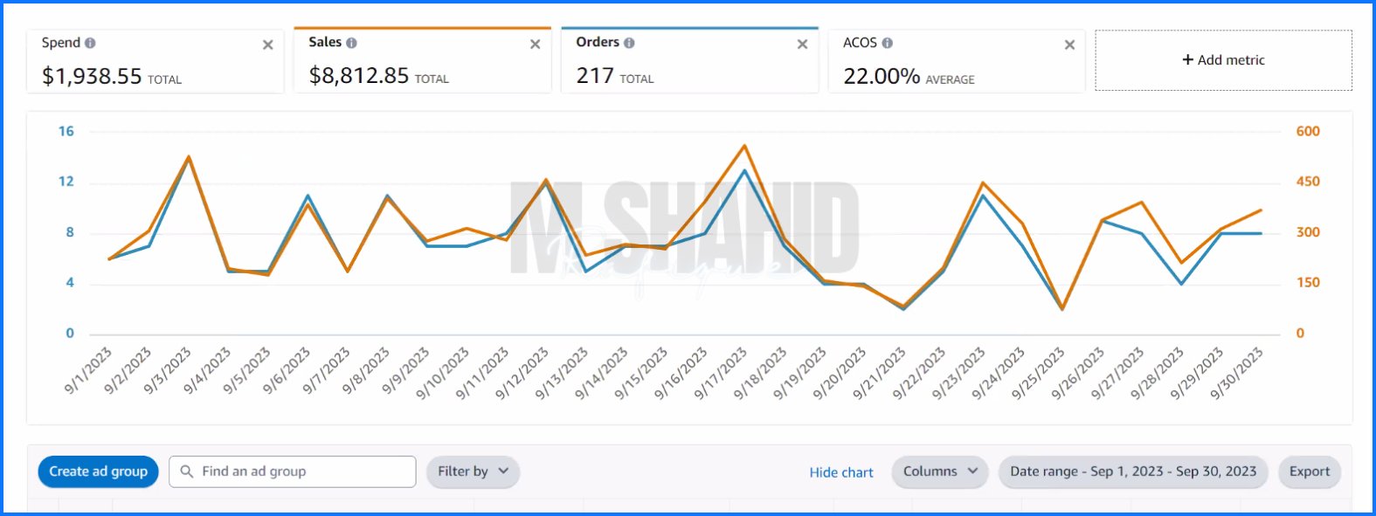This screenshot has width=1376, height=516.
Task: Click the 12 left axis value
Action: tap(66, 182)
